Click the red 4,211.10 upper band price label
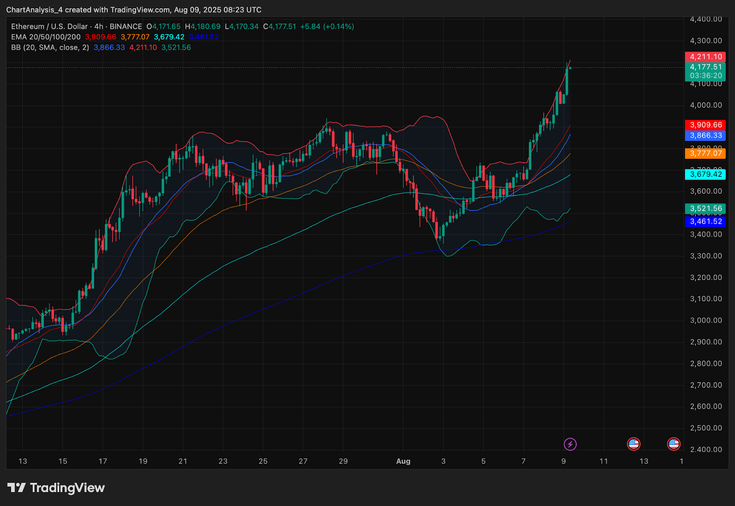The height and width of the screenshot is (506, 735). pos(705,57)
